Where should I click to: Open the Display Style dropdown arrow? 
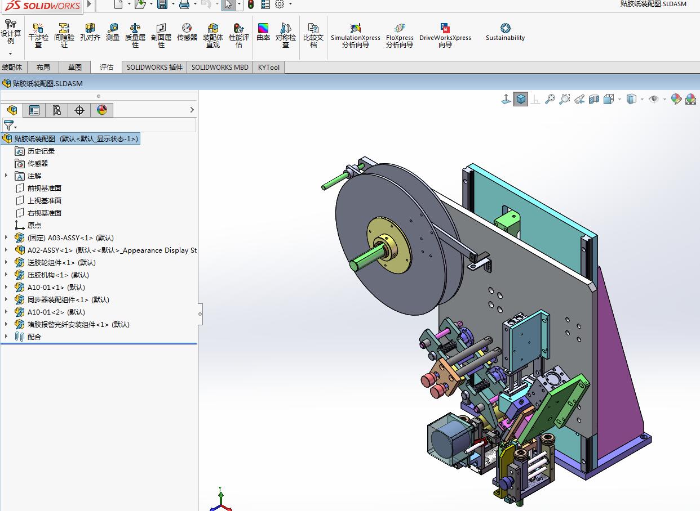coord(642,100)
